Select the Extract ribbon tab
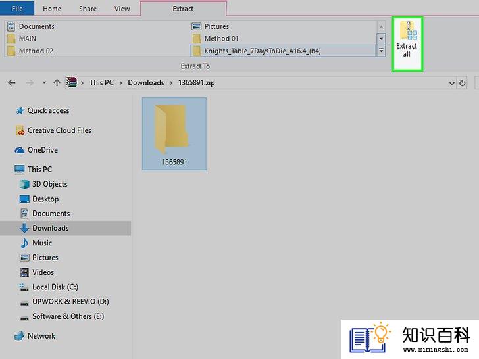The height and width of the screenshot is (359, 479). [183, 9]
